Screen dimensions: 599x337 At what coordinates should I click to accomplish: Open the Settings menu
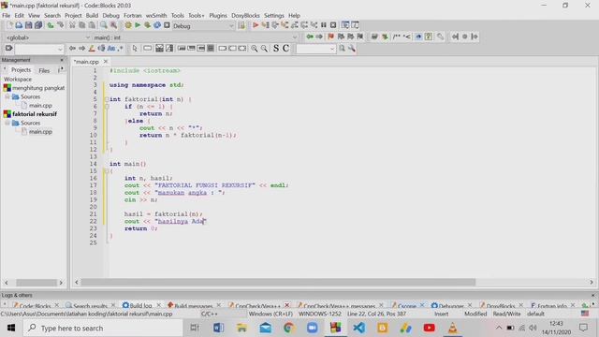point(274,16)
